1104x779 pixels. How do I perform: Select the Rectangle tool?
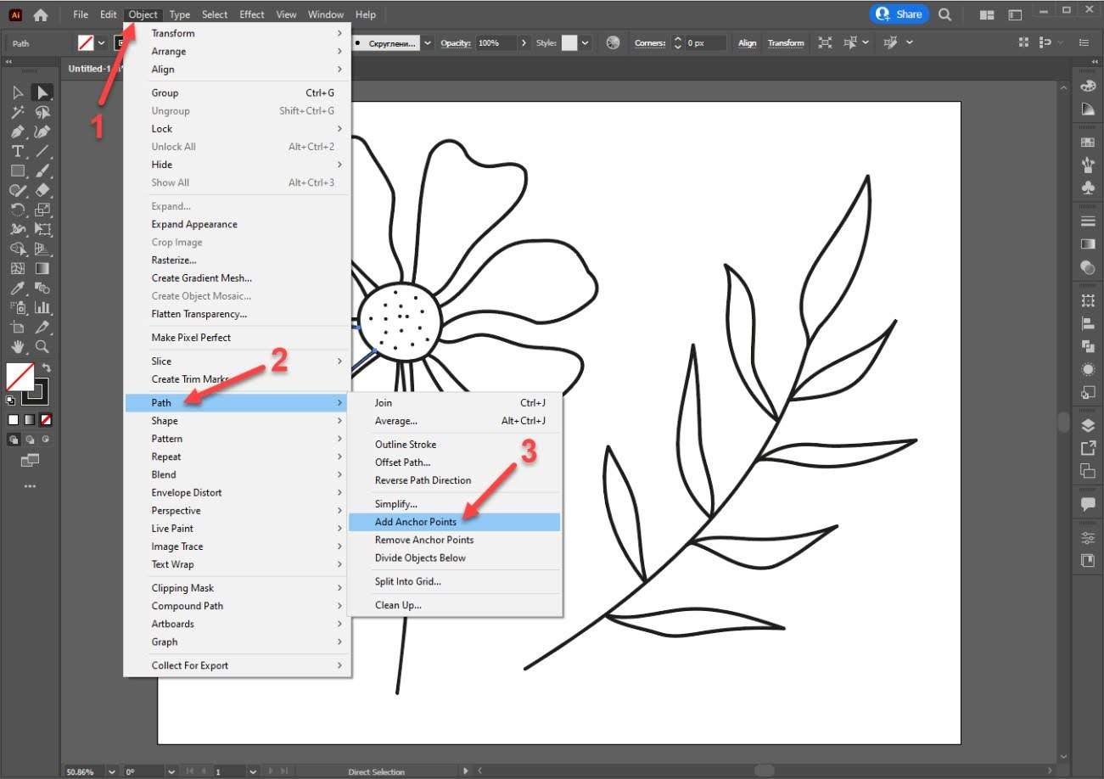coord(18,171)
